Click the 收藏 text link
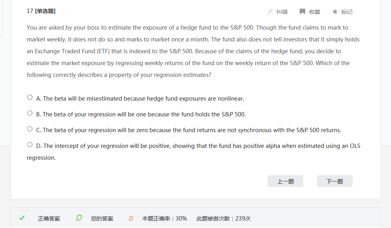Screen dimensions: 391x228 314,12
